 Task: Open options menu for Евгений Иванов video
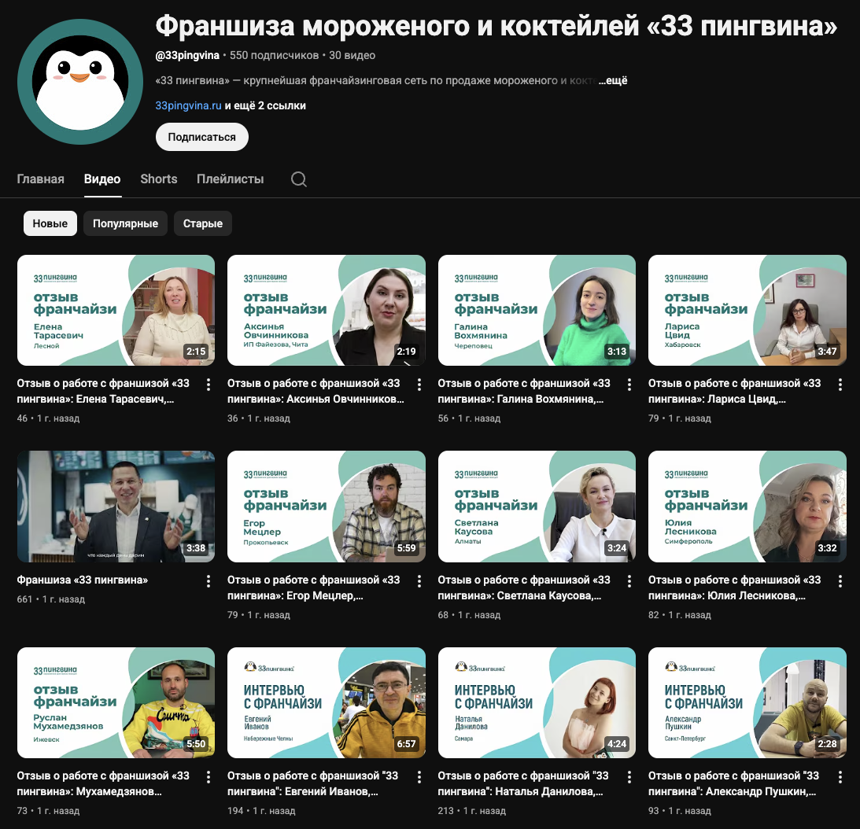[x=419, y=777]
